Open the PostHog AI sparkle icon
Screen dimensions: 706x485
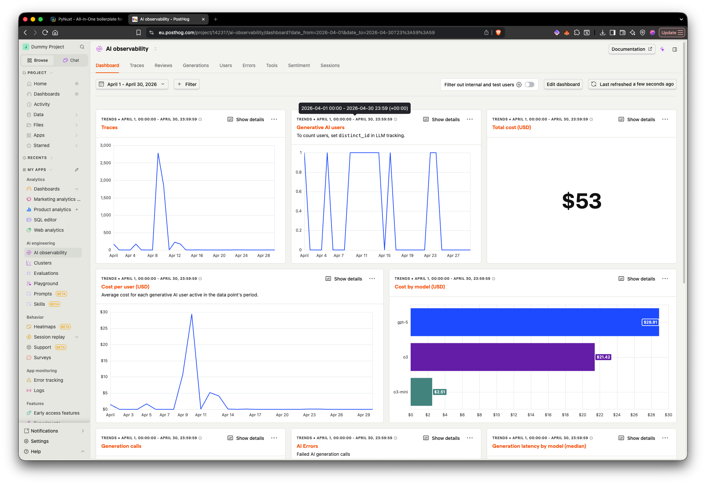[x=662, y=49]
